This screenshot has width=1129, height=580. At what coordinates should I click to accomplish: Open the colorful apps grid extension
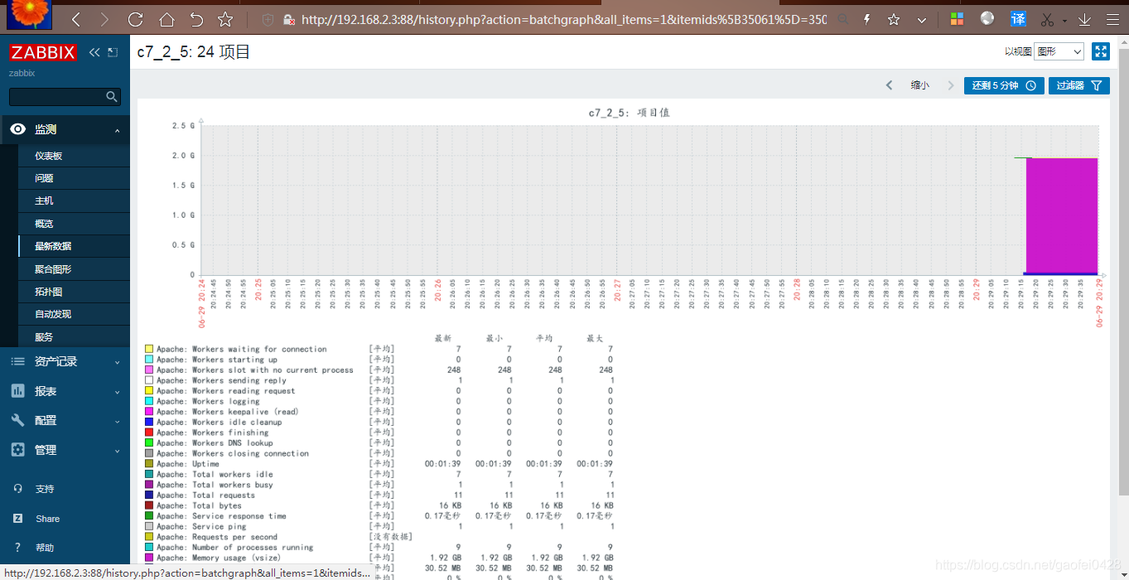[957, 19]
